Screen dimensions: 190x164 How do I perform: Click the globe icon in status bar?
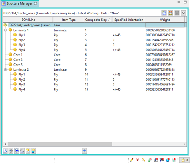[167, 160]
